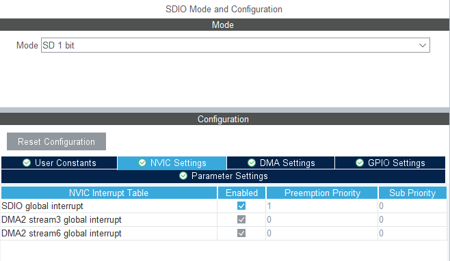Open the Mode dropdown arrow

click(423, 45)
